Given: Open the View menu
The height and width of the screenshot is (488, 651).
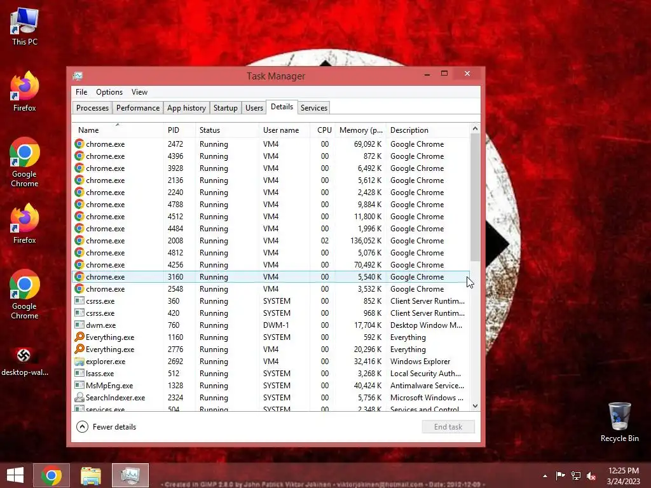Looking at the screenshot, I should click(139, 92).
